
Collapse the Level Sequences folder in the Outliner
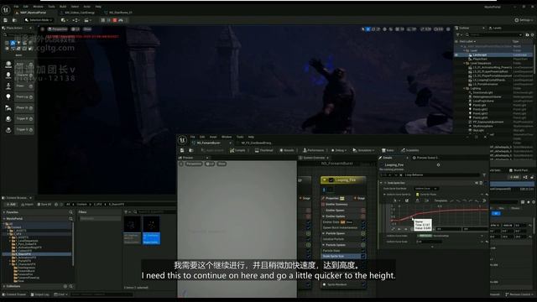(x=465, y=64)
